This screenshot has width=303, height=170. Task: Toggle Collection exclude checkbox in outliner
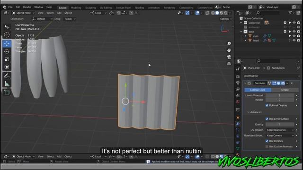pyautogui.click(x=285, y=23)
